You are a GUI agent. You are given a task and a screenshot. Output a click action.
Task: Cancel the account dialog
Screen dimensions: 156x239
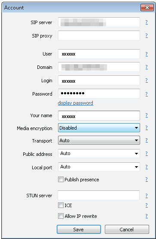[x=127, y=229]
